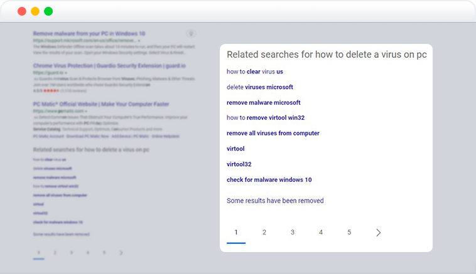Open 'how to remove virtool win32' search
Image resolution: width=476 pixels, height=274 pixels.
(266, 118)
